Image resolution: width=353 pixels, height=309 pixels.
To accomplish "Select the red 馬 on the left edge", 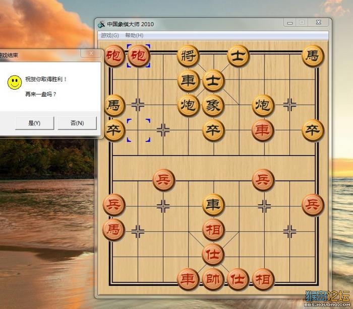I will [x=113, y=229].
